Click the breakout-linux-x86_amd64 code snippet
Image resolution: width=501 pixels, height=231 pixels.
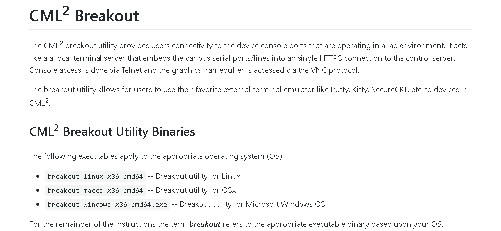click(x=95, y=176)
